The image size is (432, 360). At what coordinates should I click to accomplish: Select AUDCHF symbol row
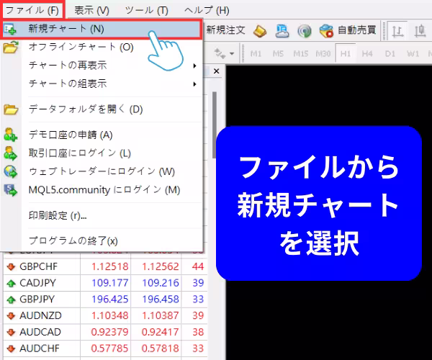105,348
